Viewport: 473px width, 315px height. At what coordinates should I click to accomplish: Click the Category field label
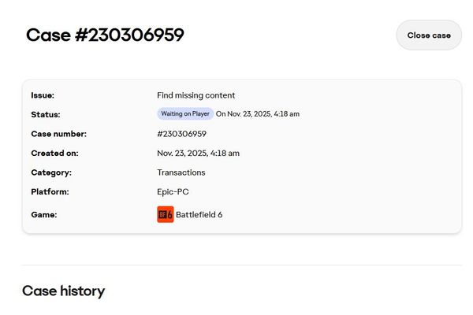[51, 172]
